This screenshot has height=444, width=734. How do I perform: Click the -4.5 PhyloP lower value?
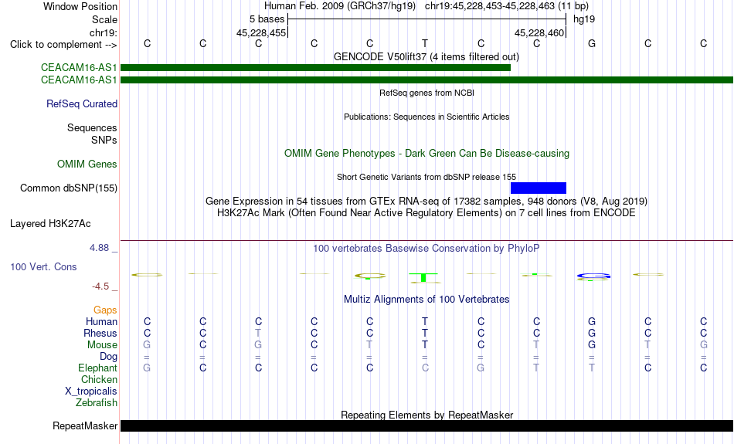[x=100, y=286]
